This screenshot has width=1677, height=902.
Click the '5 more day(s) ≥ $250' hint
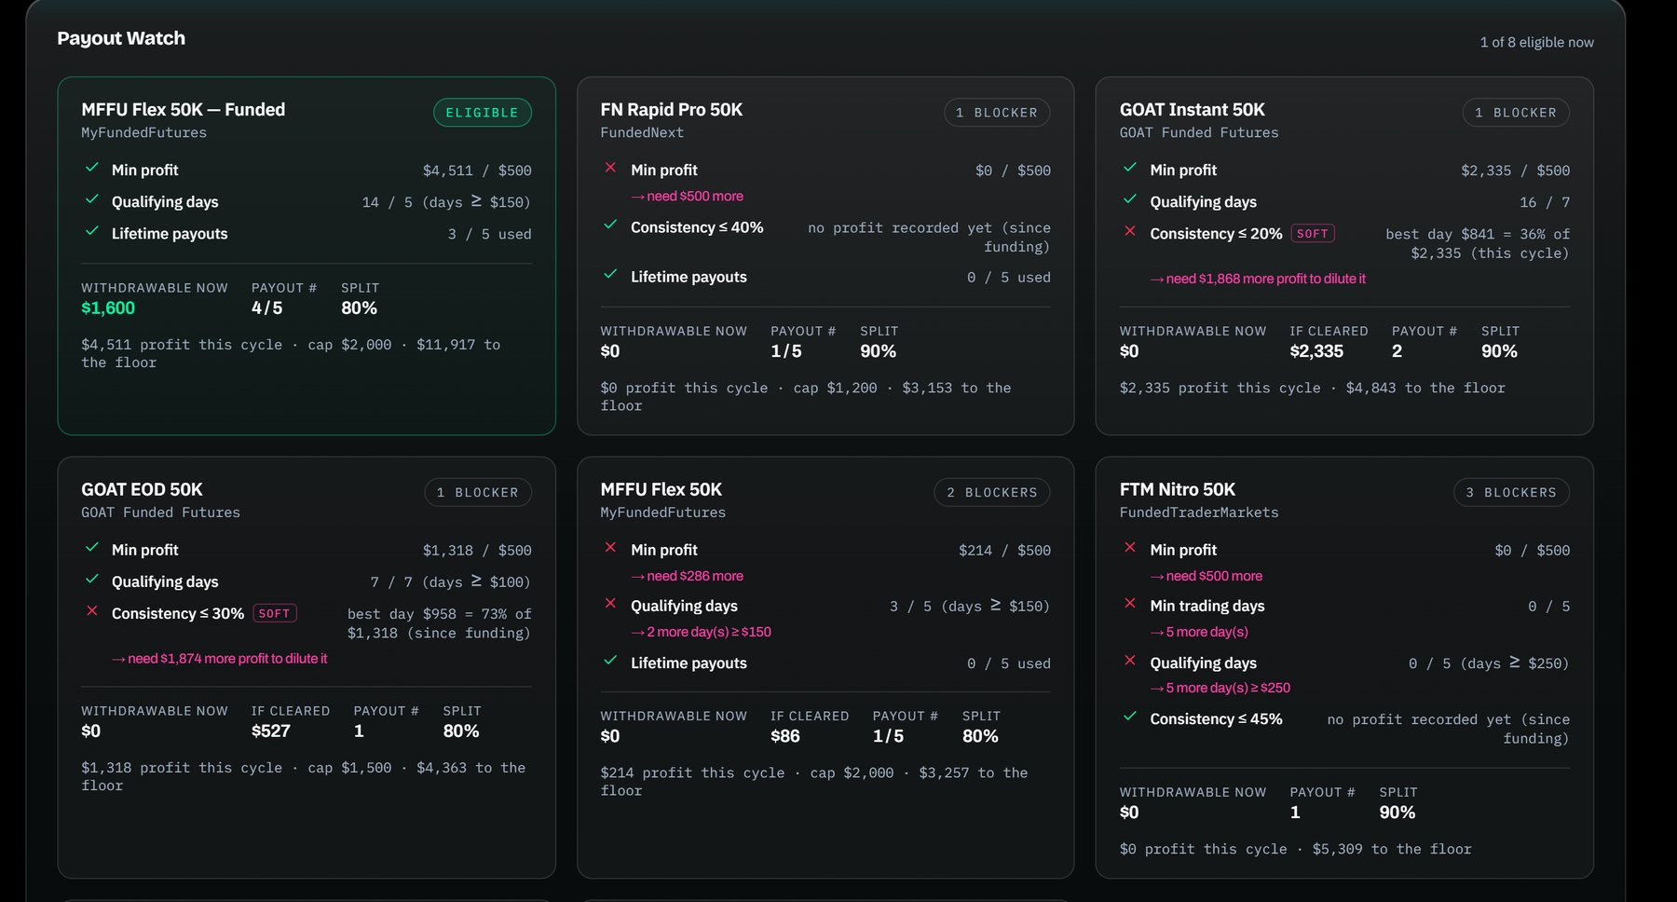[1220, 689]
